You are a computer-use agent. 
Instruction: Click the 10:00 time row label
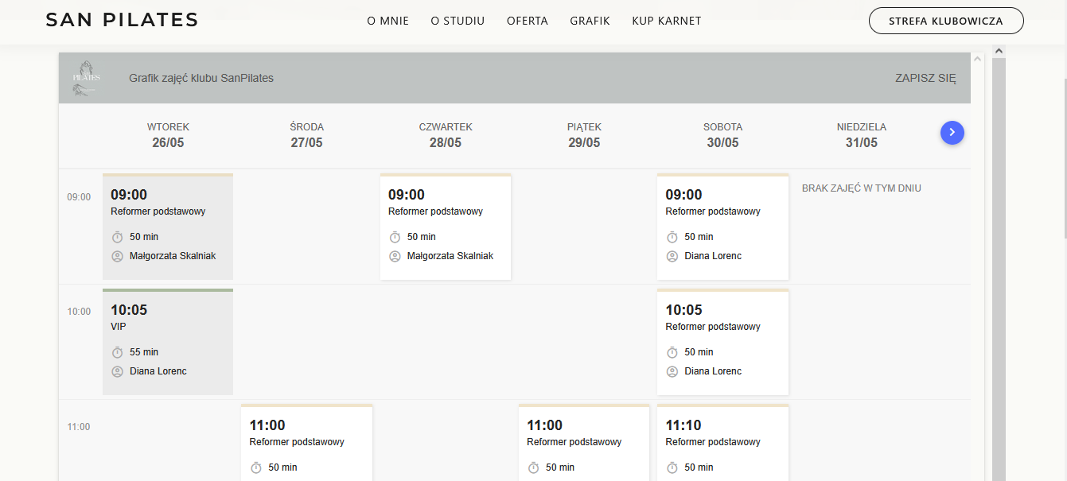coord(79,312)
